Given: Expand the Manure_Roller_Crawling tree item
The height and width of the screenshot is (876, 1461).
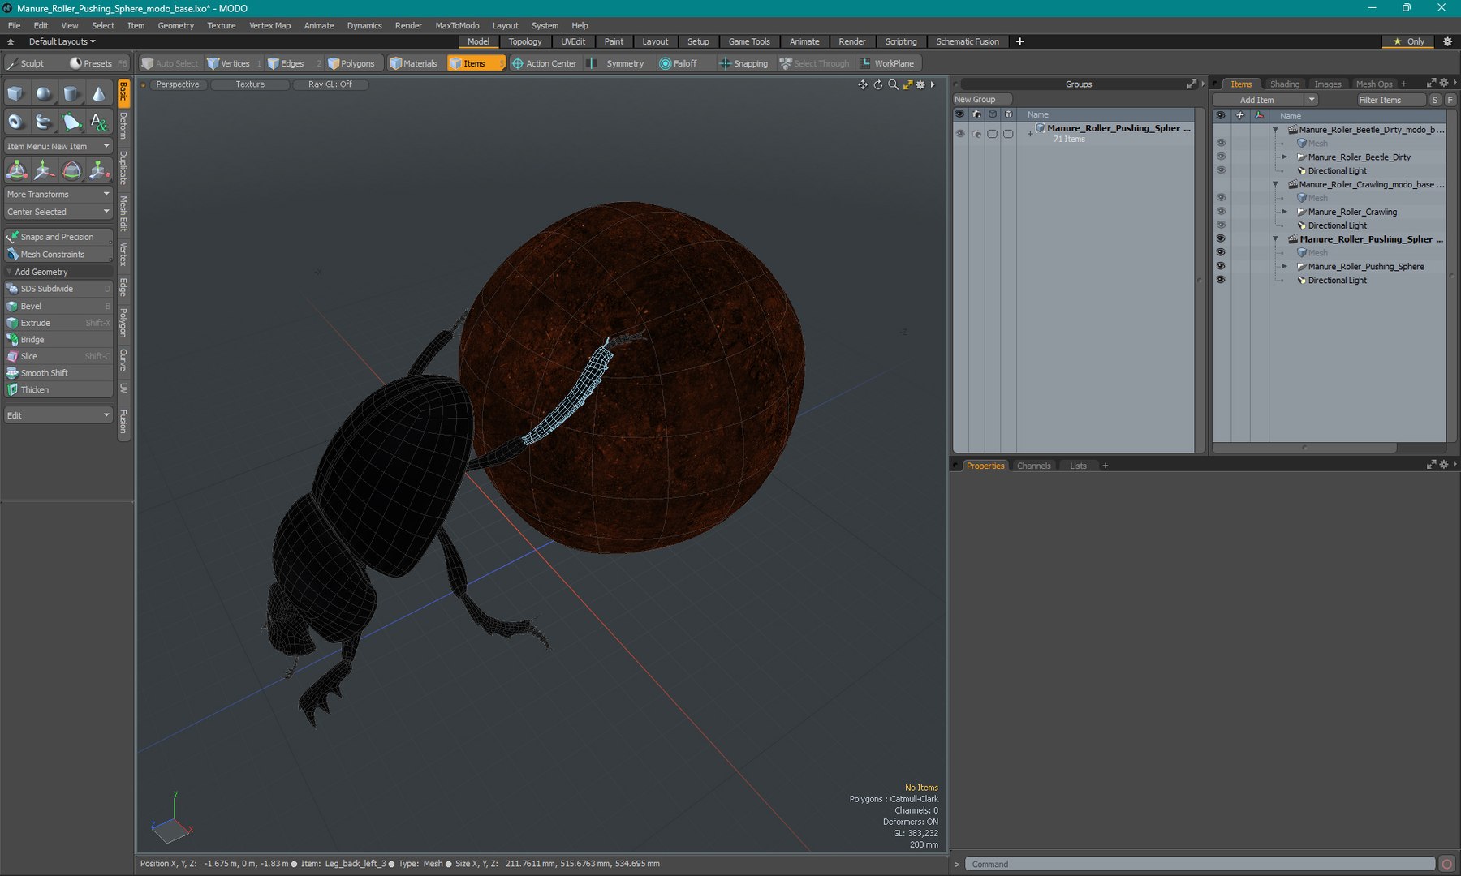Looking at the screenshot, I should point(1284,212).
